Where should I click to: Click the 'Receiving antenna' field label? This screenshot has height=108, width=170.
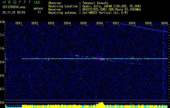[62, 13]
